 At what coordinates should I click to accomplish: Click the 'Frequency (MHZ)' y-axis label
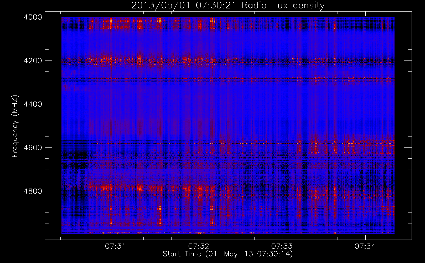tap(15, 126)
